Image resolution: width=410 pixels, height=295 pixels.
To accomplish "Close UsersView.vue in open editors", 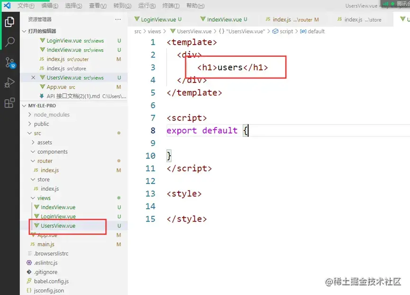I will (x=33, y=78).
